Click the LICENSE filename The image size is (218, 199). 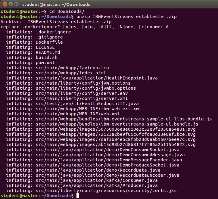coord(45,47)
